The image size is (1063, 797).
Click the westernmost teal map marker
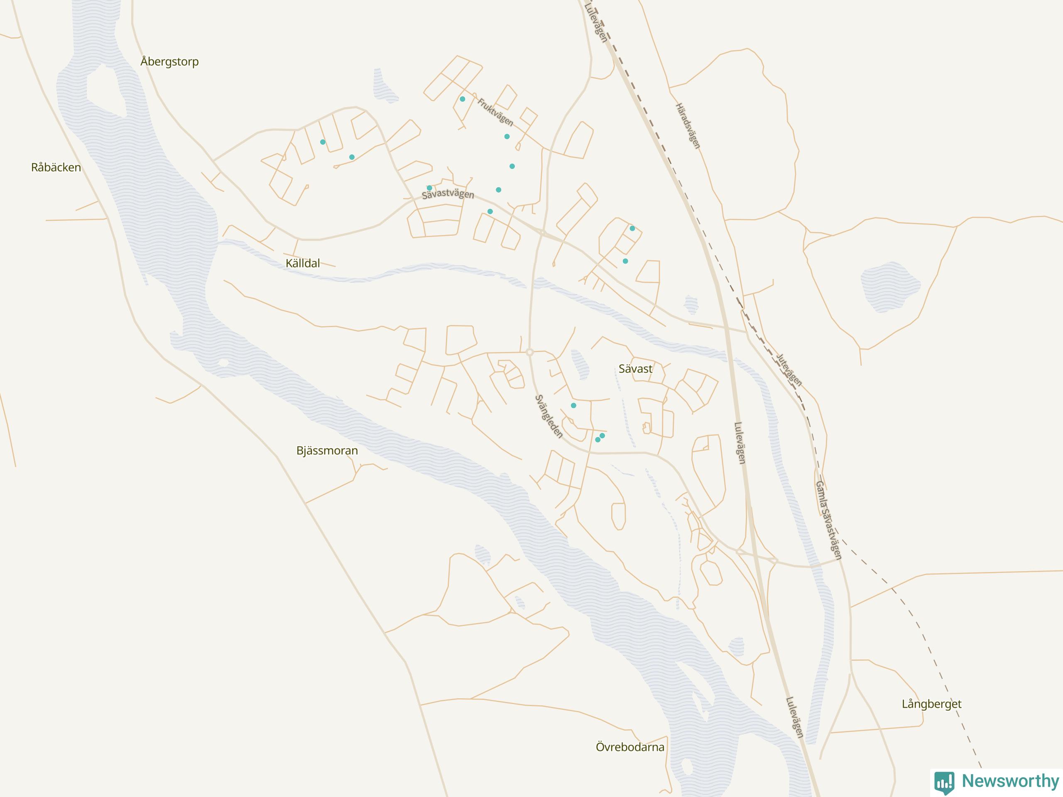[323, 142]
